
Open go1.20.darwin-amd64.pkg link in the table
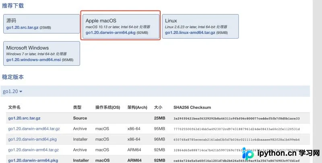33,139
